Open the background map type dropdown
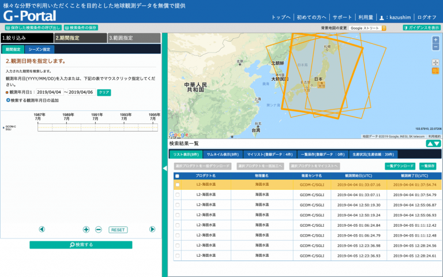This screenshot has width=443, height=277. pos(367,28)
